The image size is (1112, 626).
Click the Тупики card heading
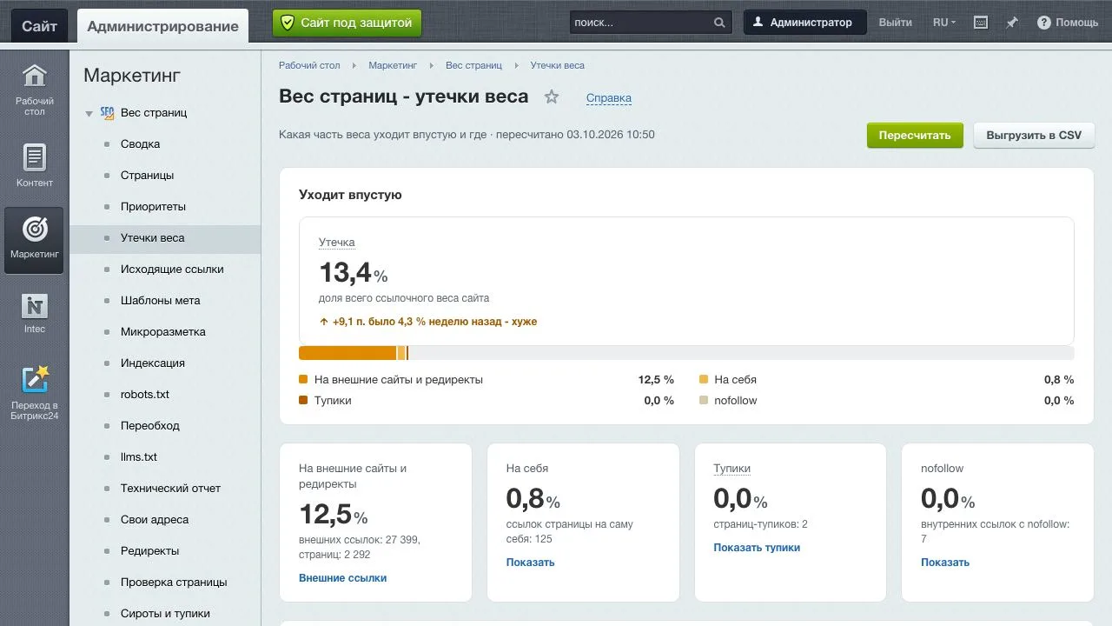pos(731,469)
